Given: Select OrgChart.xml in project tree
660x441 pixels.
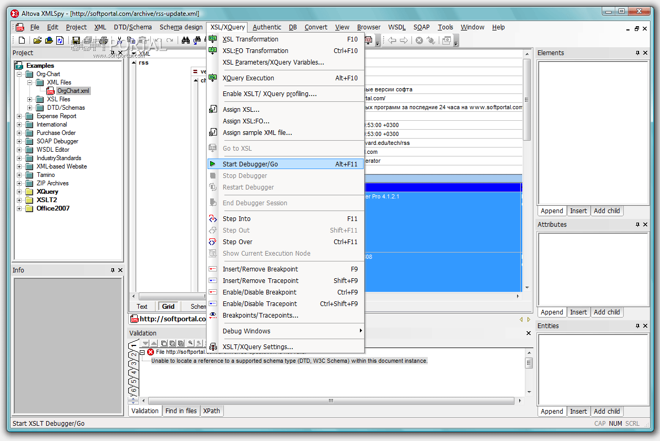Looking at the screenshot, I should pyautogui.click(x=74, y=91).
